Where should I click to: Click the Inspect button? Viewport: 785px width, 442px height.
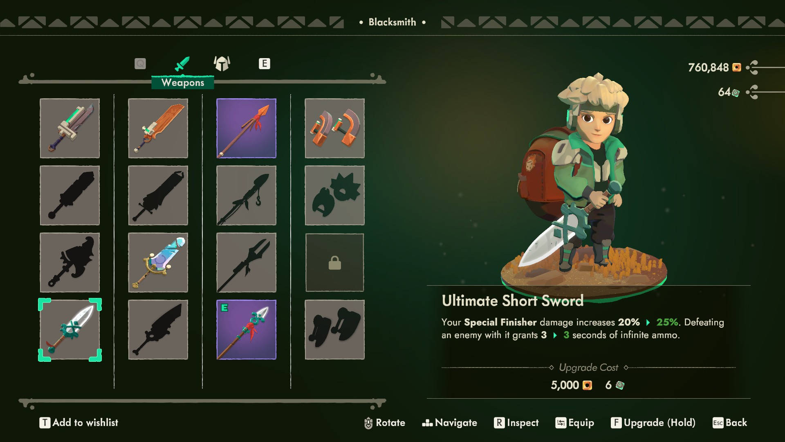pos(516,422)
